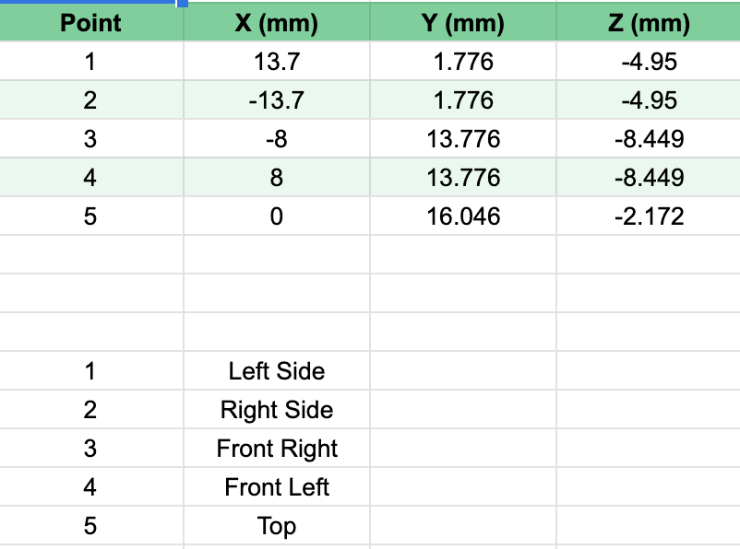The image size is (740, 549).
Task: Click the Right Side label cell
Action: (277, 410)
